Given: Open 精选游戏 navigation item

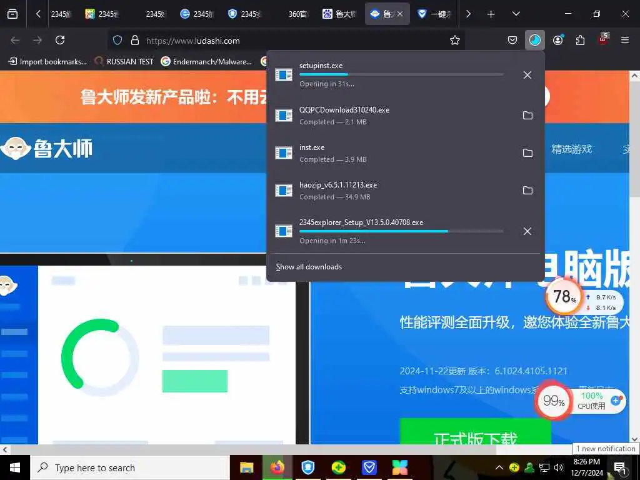Looking at the screenshot, I should (571, 149).
